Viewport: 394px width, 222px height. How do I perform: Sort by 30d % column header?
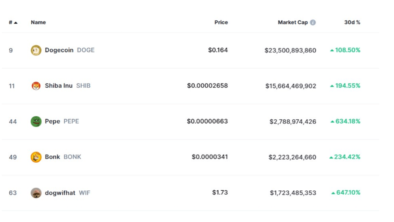coord(352,22)
